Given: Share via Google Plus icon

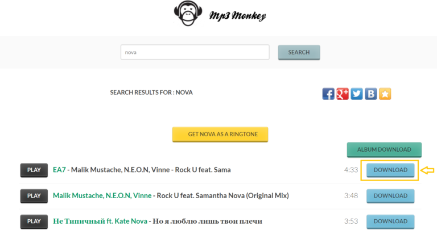Looking at the screenshot, I should 343,94.
